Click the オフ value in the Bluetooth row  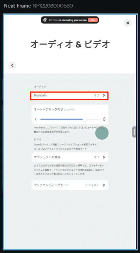[97, 95]
